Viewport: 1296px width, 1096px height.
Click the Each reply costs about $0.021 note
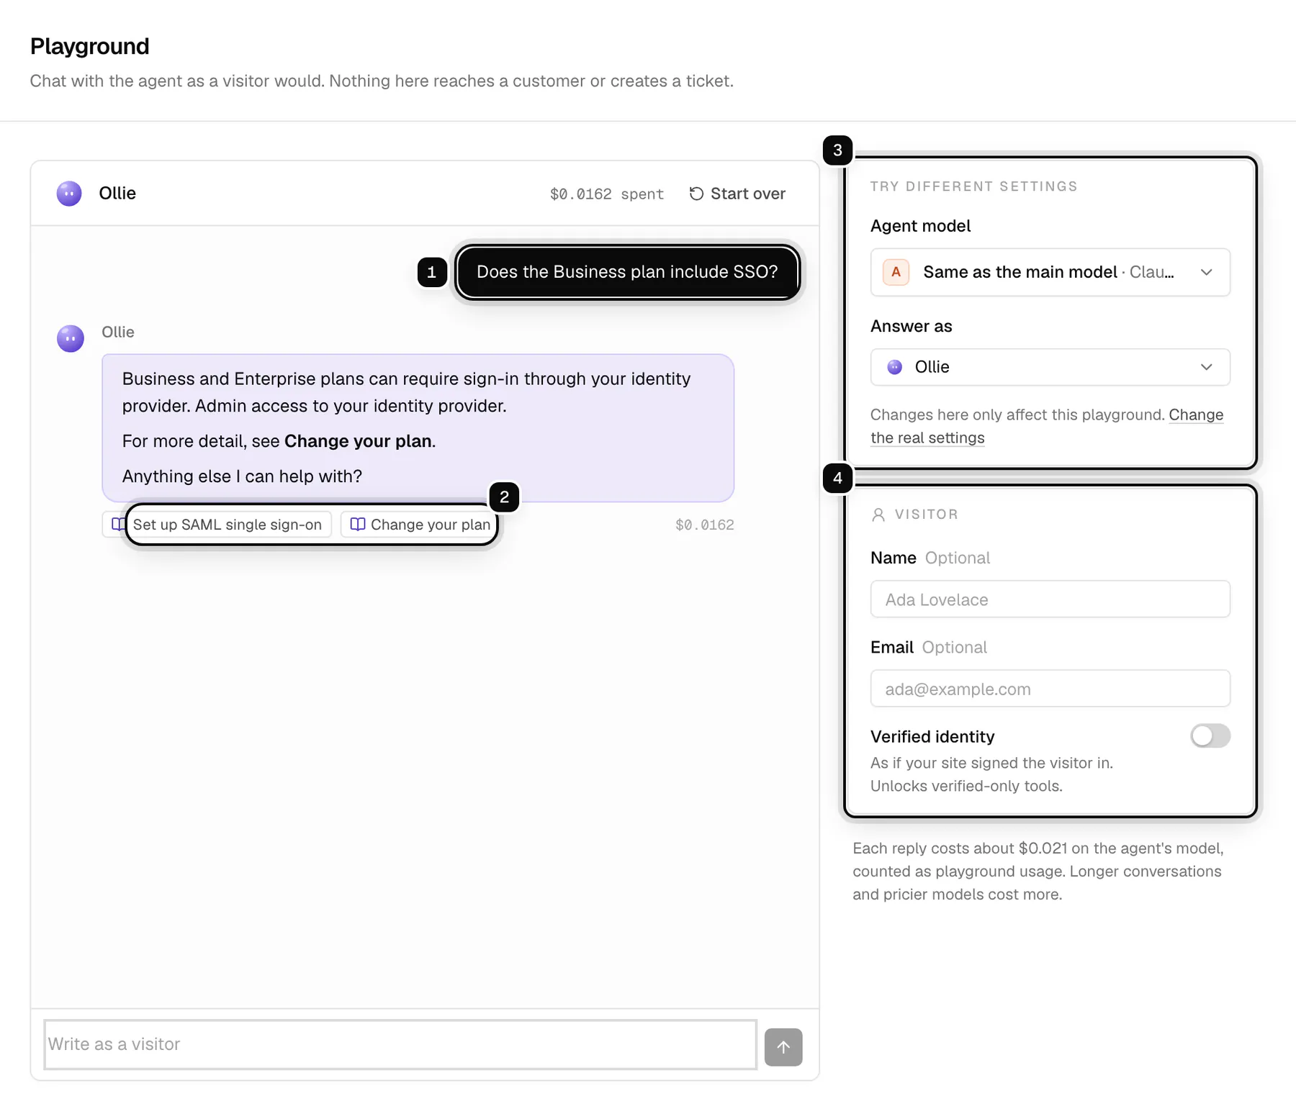pos(1037,871)
